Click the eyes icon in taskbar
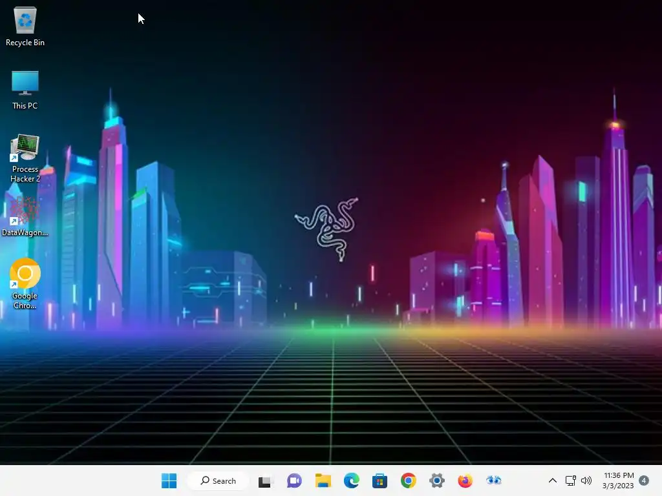Image resolution: width=662 pixels, height=496 pixels. [493, 480]
